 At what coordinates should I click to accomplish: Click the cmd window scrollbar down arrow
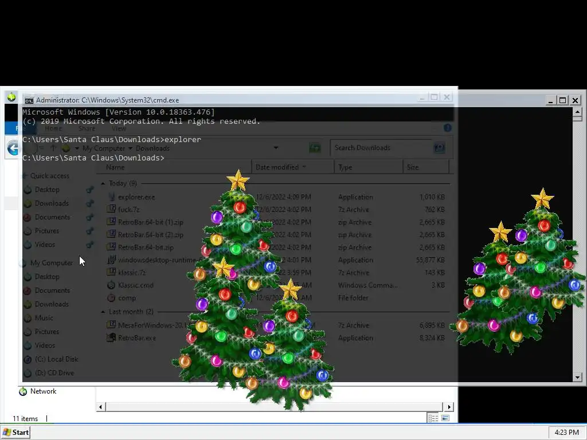577,378
